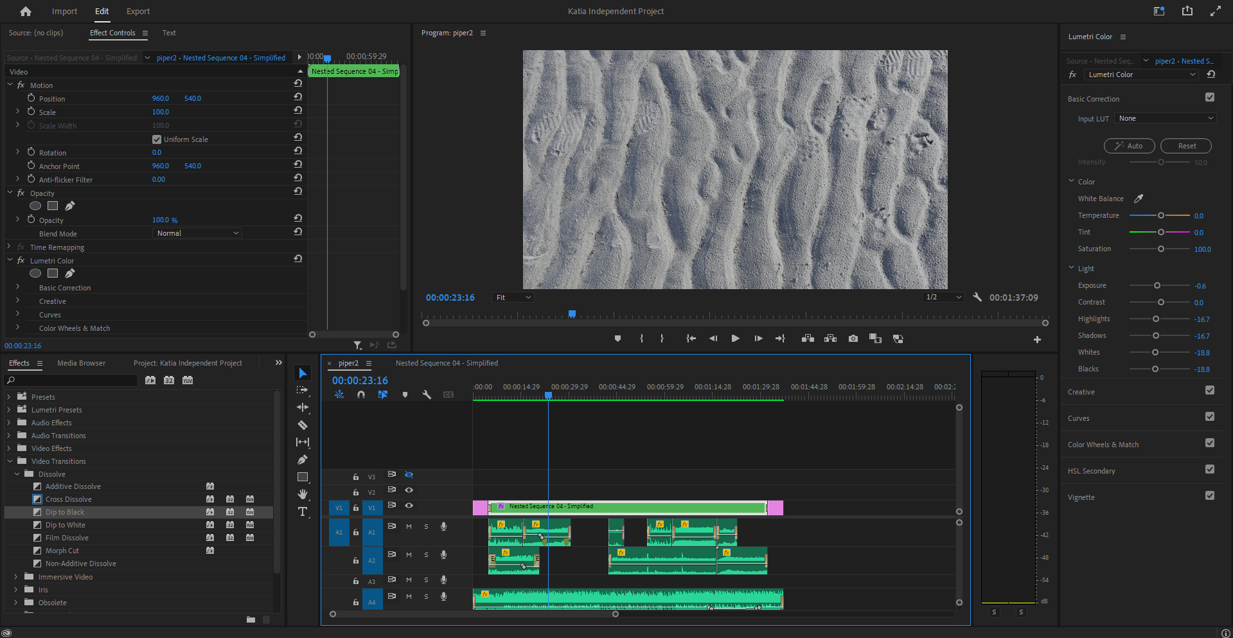
Task: Disable the Basic Correction checkbox
Action: [1210, 98]
